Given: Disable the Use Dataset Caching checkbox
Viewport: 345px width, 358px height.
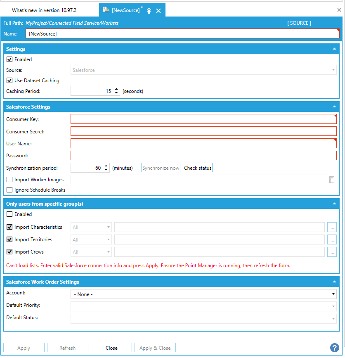Looking at the screenshot, I should point(10,81).
